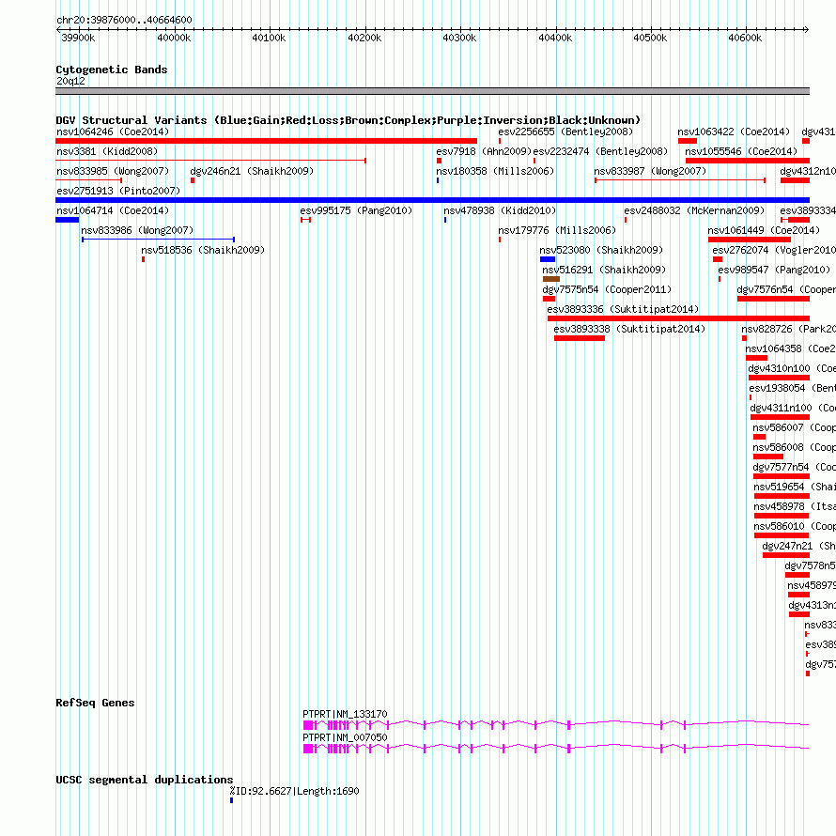Open nsv1055546 (Coe2014) variant

[741, 151]
